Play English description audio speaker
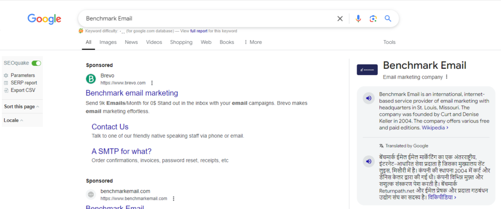 point(368,98)
